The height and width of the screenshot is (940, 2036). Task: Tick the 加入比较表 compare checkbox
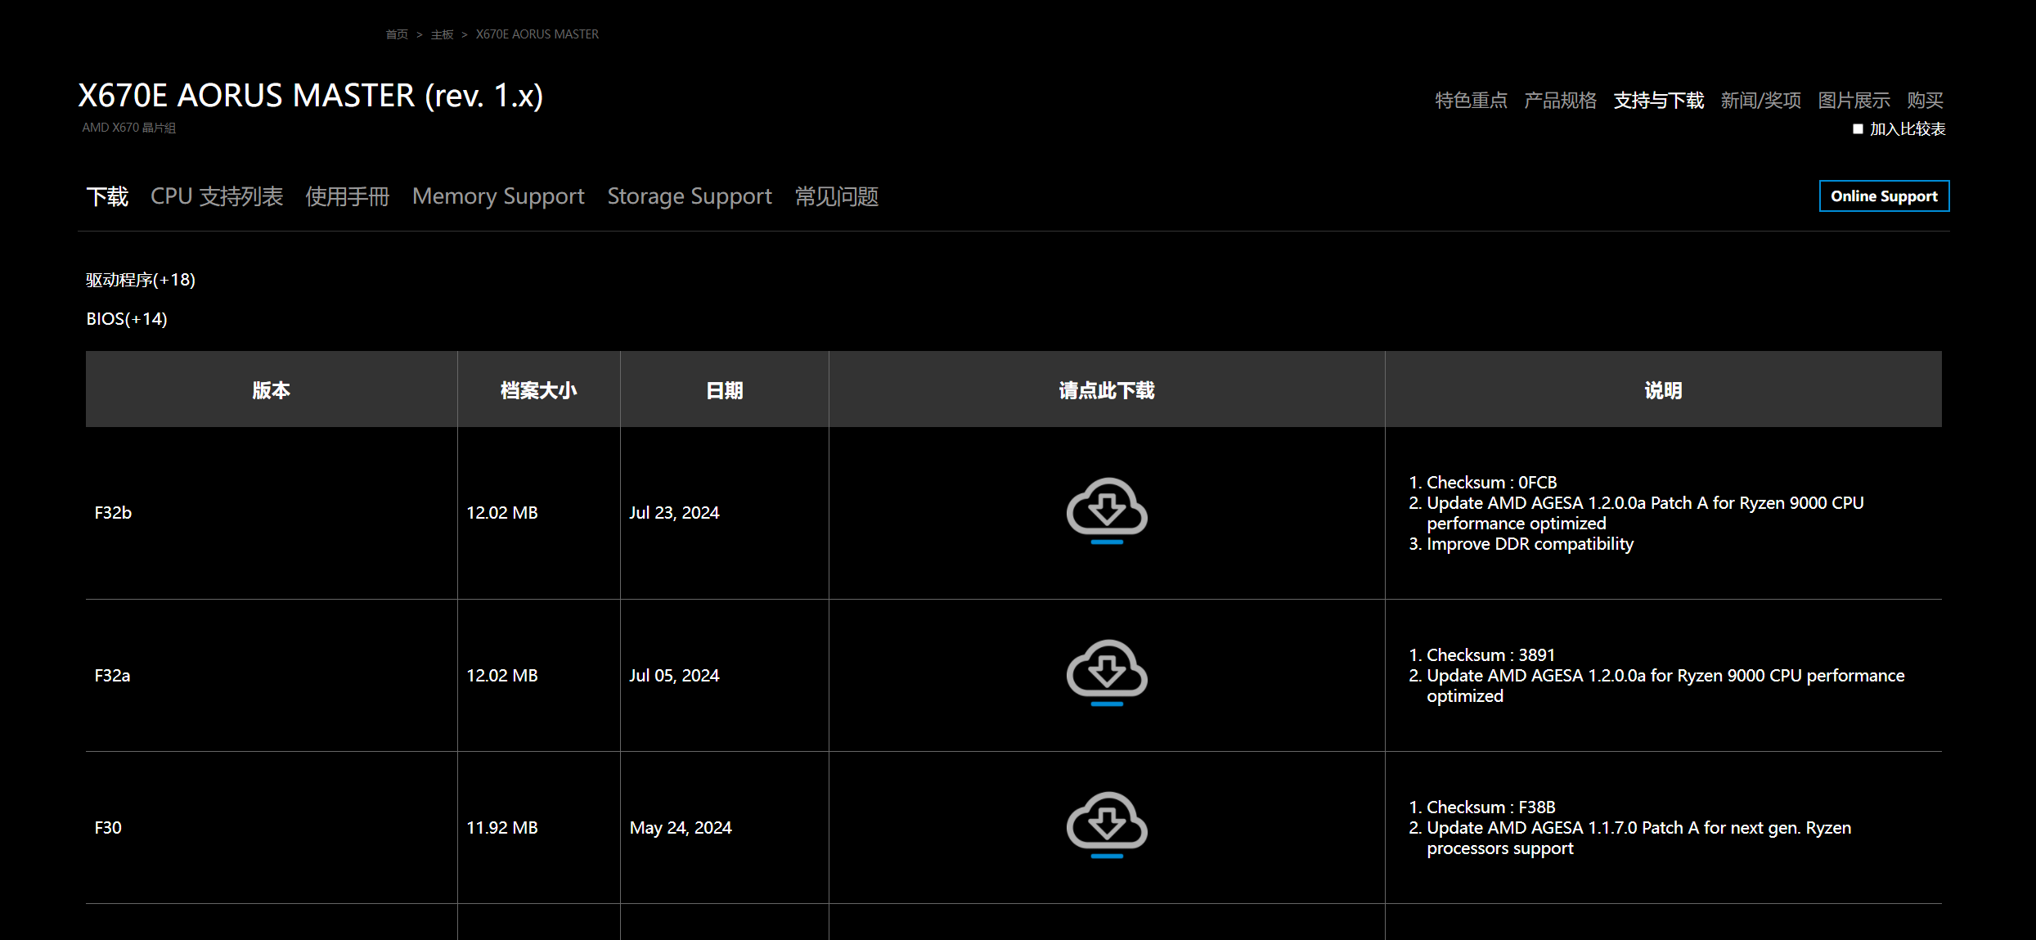click(x=1858, y=129)
